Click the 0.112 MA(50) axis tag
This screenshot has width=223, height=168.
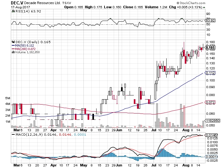pyautogui.click(x=210, y=73)
